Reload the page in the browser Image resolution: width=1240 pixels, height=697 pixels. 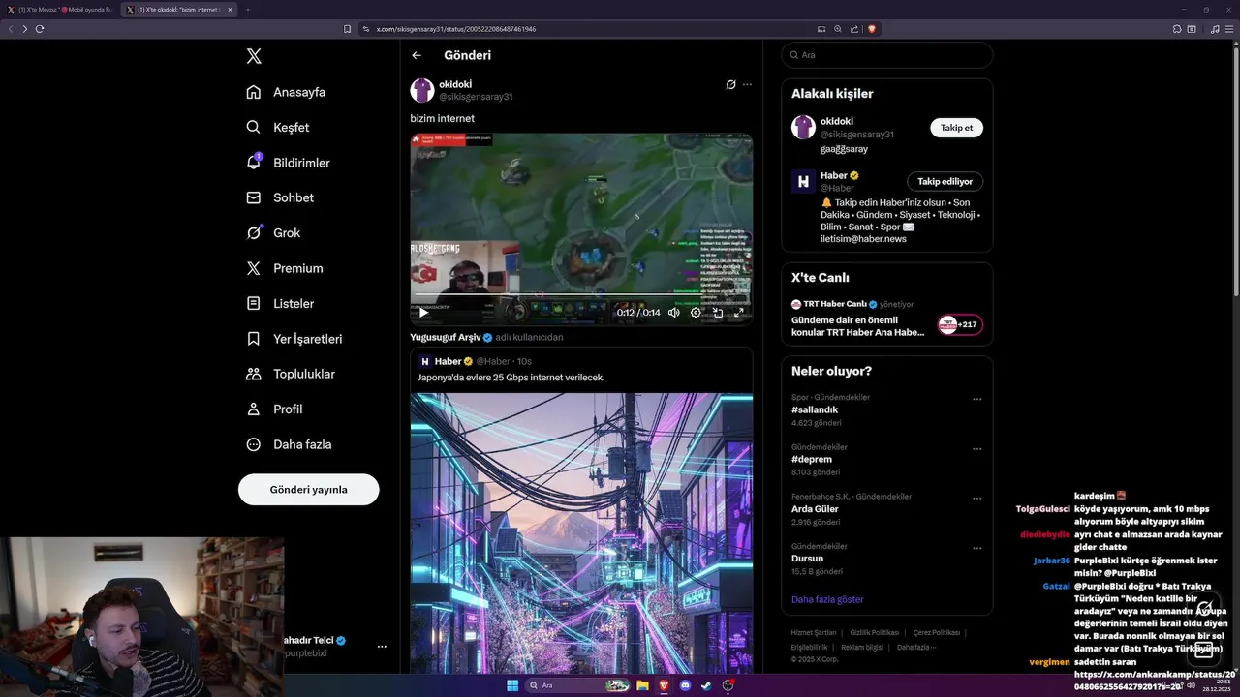pos(40,29)
